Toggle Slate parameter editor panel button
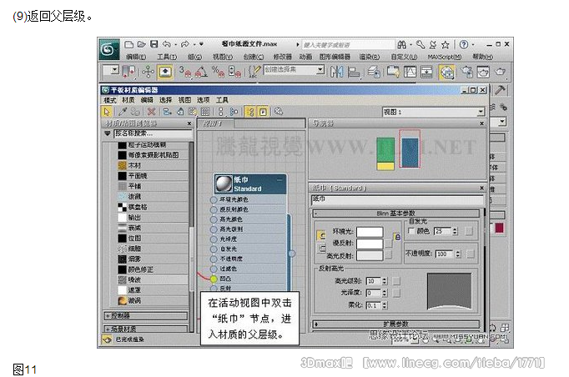 pyautogui.click(x=262, y=112)
